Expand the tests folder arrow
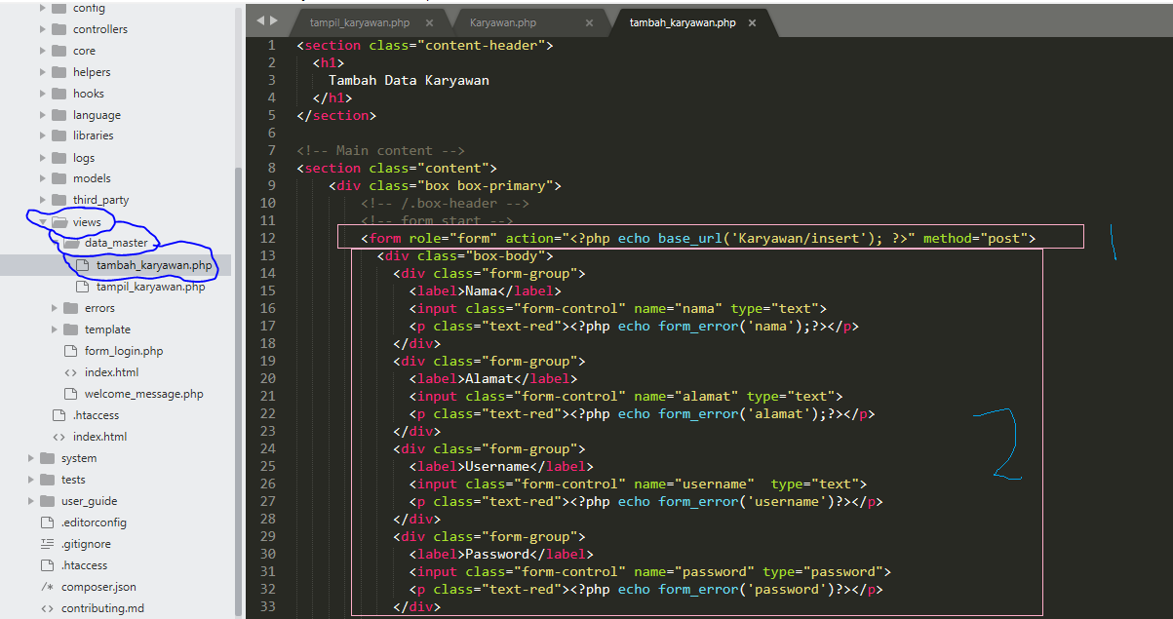Screen dimensions: 1173x619 [x=31, y=480]
